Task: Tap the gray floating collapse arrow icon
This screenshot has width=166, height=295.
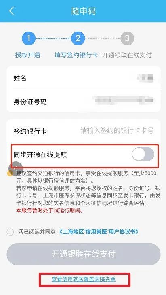Action: click(x=16, y=167)
